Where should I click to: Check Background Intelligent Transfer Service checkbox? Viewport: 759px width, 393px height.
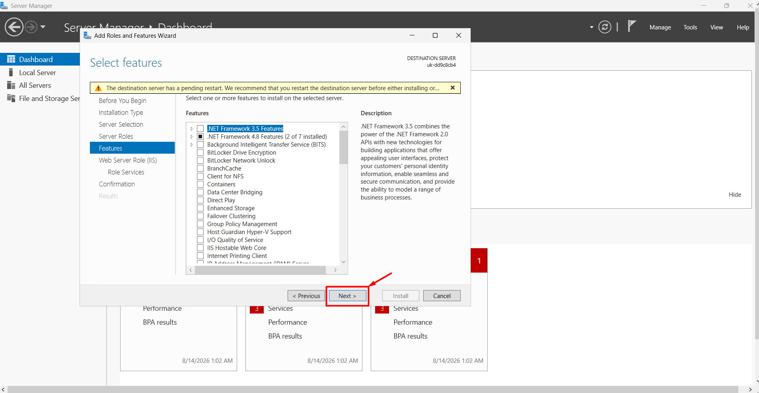tap(200, 145)
